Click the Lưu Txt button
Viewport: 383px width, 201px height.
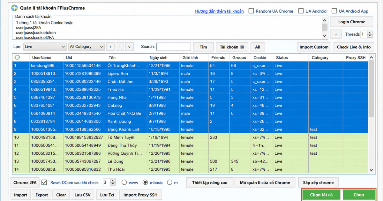(107, 195)
